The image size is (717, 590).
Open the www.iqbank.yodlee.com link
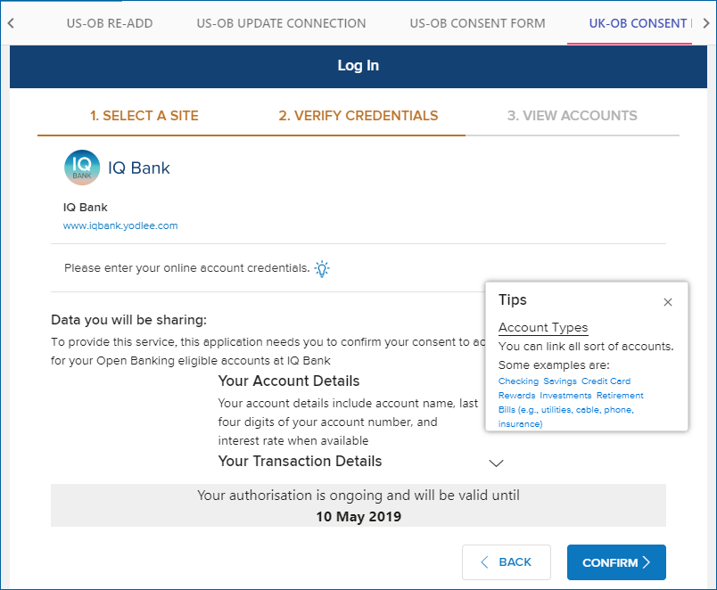click(120, 225)
